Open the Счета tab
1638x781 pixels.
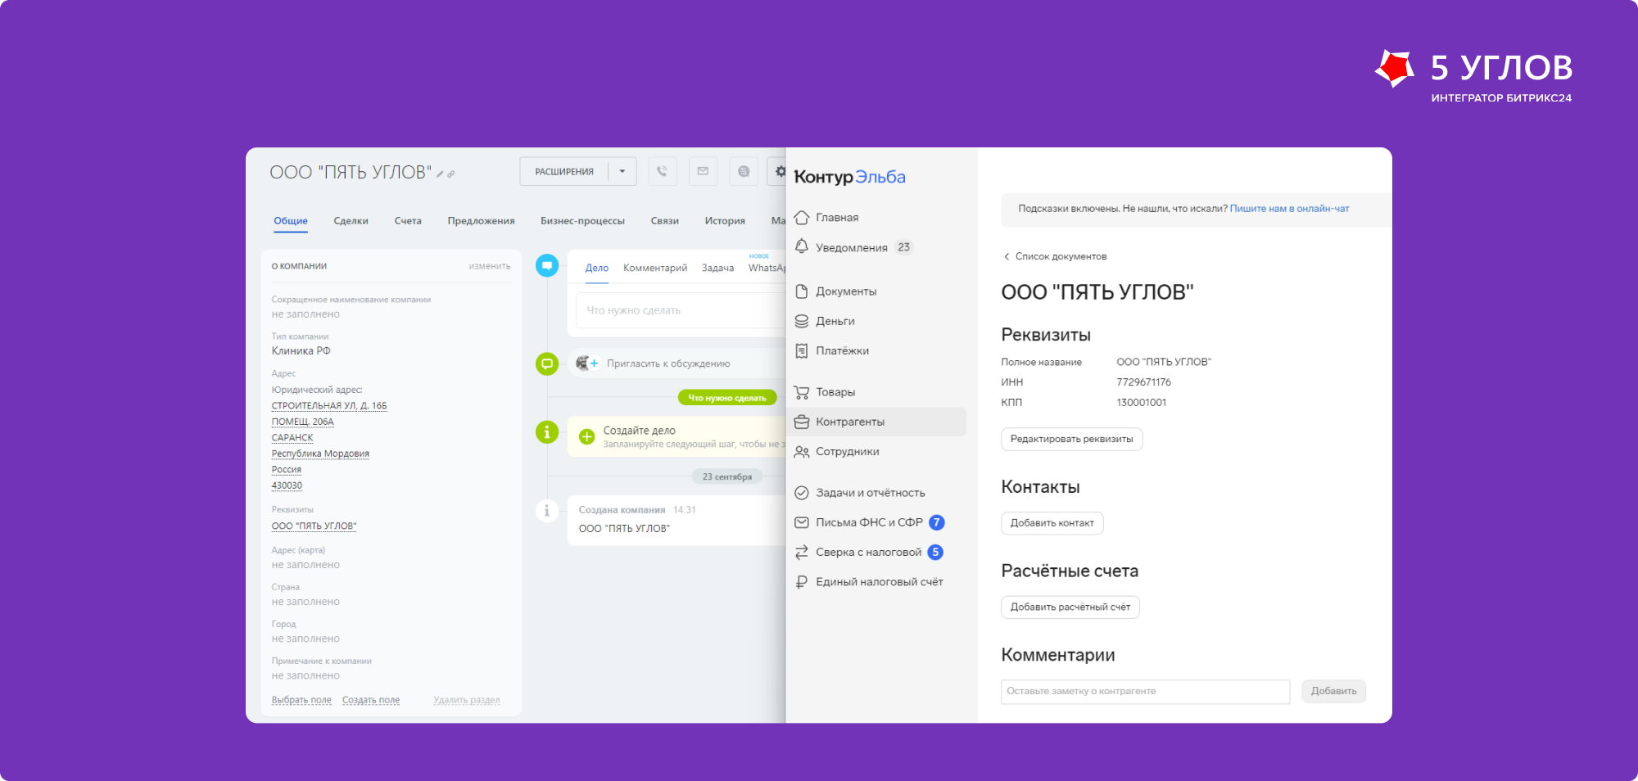(x=408, y=221)
